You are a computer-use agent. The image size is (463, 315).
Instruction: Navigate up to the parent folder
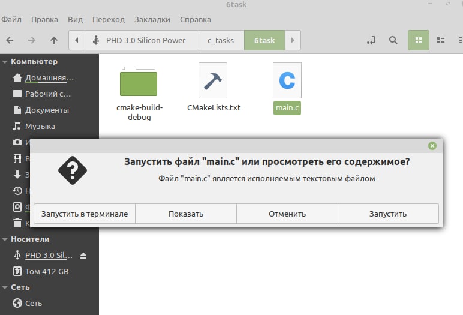(54, 40)
